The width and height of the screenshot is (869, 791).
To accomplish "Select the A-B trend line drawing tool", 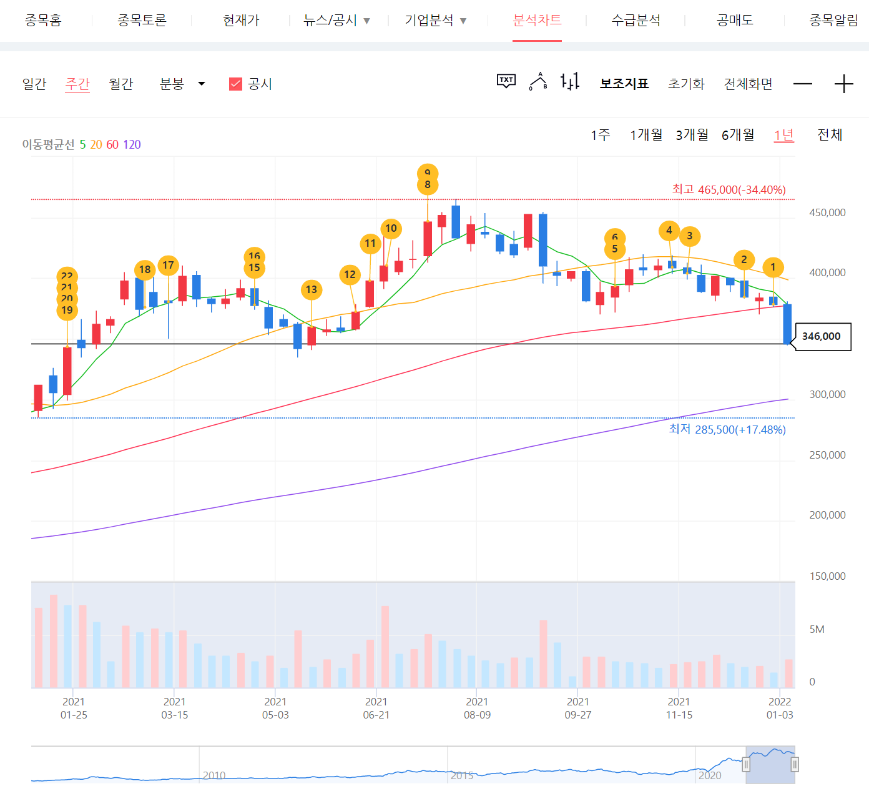I will click(x=538, y=81).
